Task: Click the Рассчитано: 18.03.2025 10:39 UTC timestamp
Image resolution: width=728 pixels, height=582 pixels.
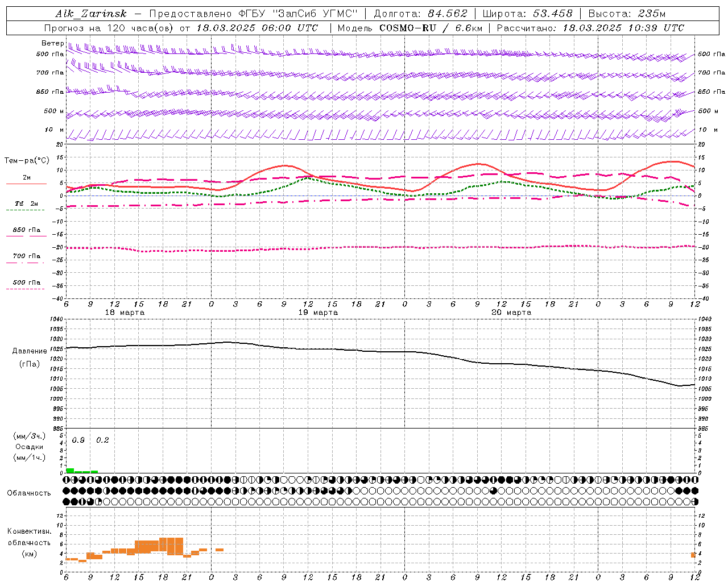Action: [590, 28]
